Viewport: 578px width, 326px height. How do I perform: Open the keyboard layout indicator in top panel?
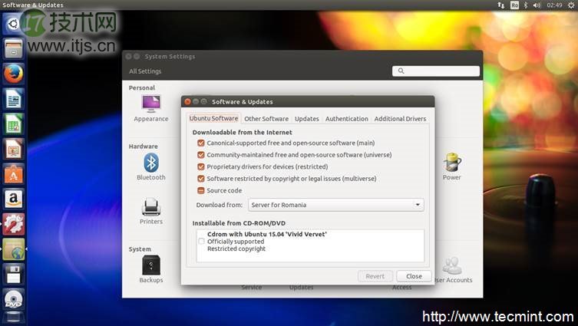[514, 5]
